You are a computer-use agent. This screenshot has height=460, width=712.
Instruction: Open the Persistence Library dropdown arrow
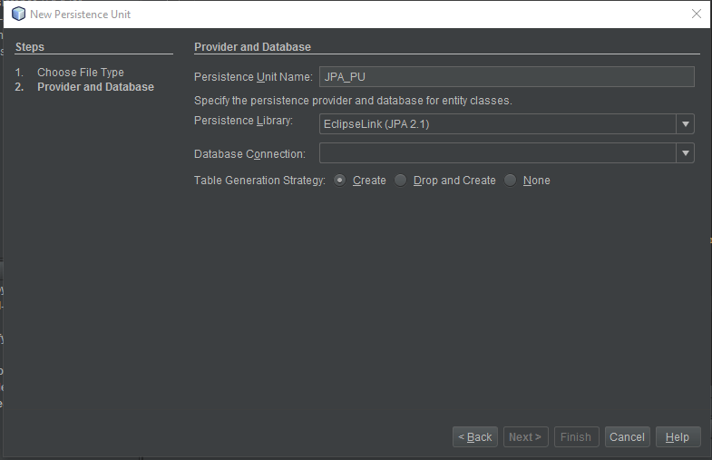[x=685, y=124]
